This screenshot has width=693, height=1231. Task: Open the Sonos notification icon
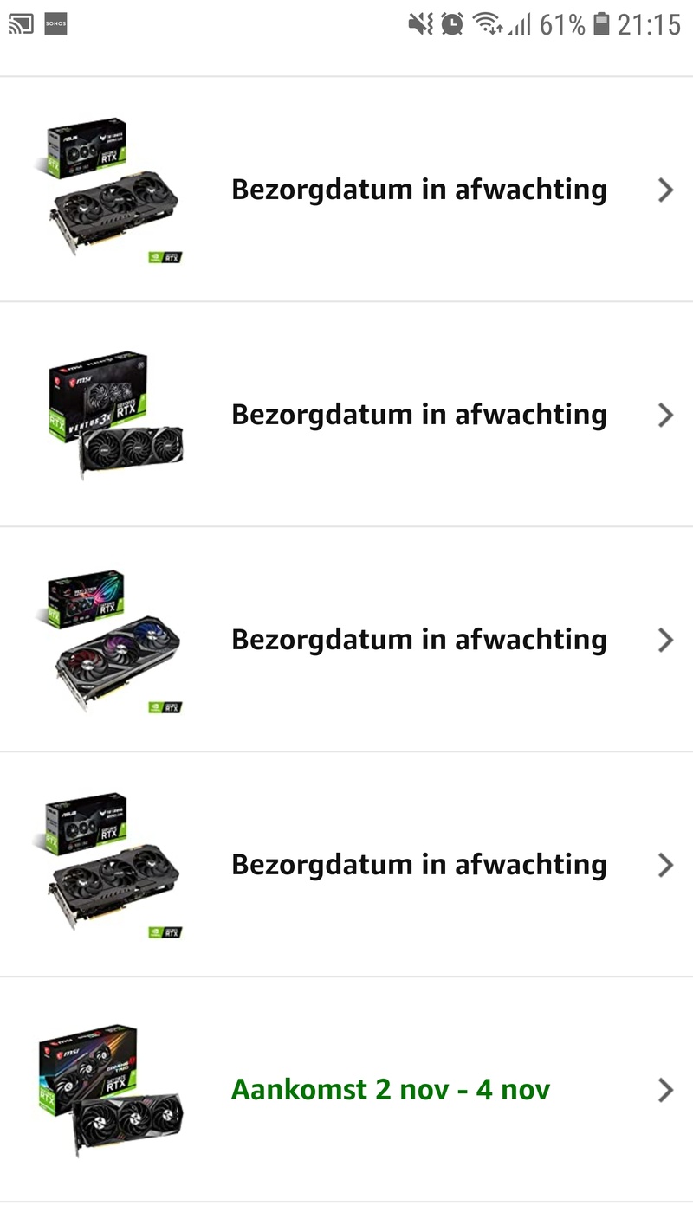(55, 24)
